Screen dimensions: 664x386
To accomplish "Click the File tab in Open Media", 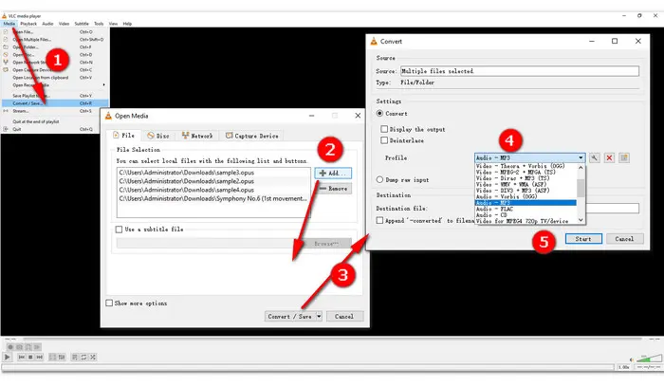I will (x=123, y=136).
